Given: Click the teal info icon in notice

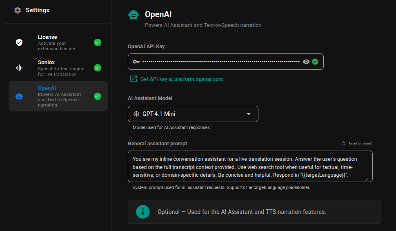Looking at the screenshot, I should [143, 212].
